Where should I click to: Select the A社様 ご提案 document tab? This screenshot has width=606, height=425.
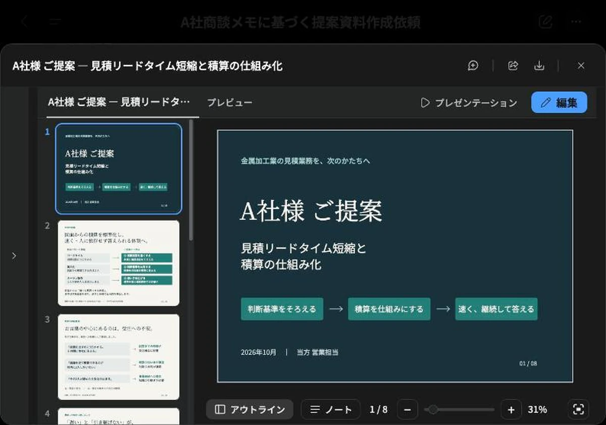coord(119,102)
